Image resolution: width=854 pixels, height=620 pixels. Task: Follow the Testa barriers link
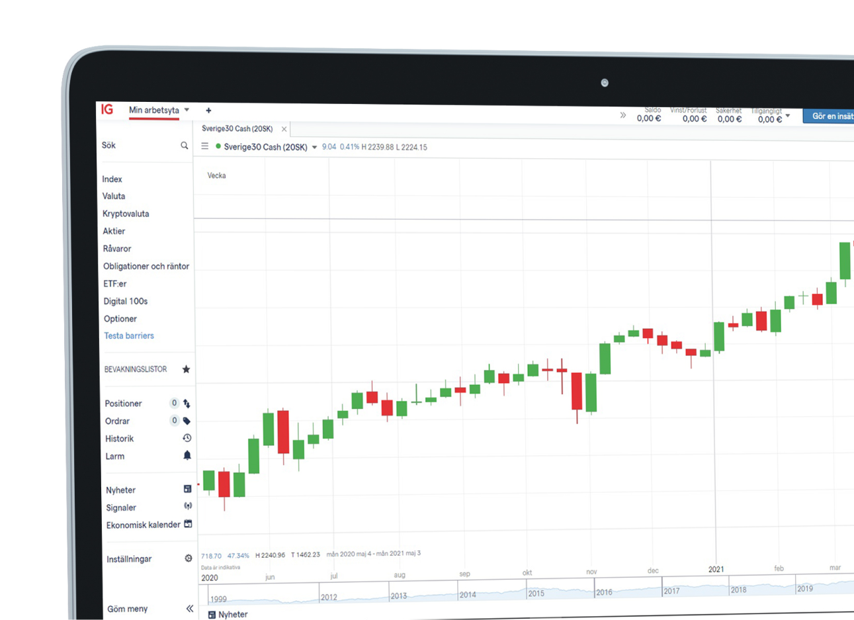[x=129, y=336]
